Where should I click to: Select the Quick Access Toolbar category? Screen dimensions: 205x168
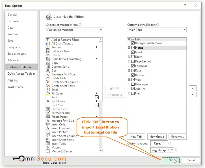pos(21,74)
